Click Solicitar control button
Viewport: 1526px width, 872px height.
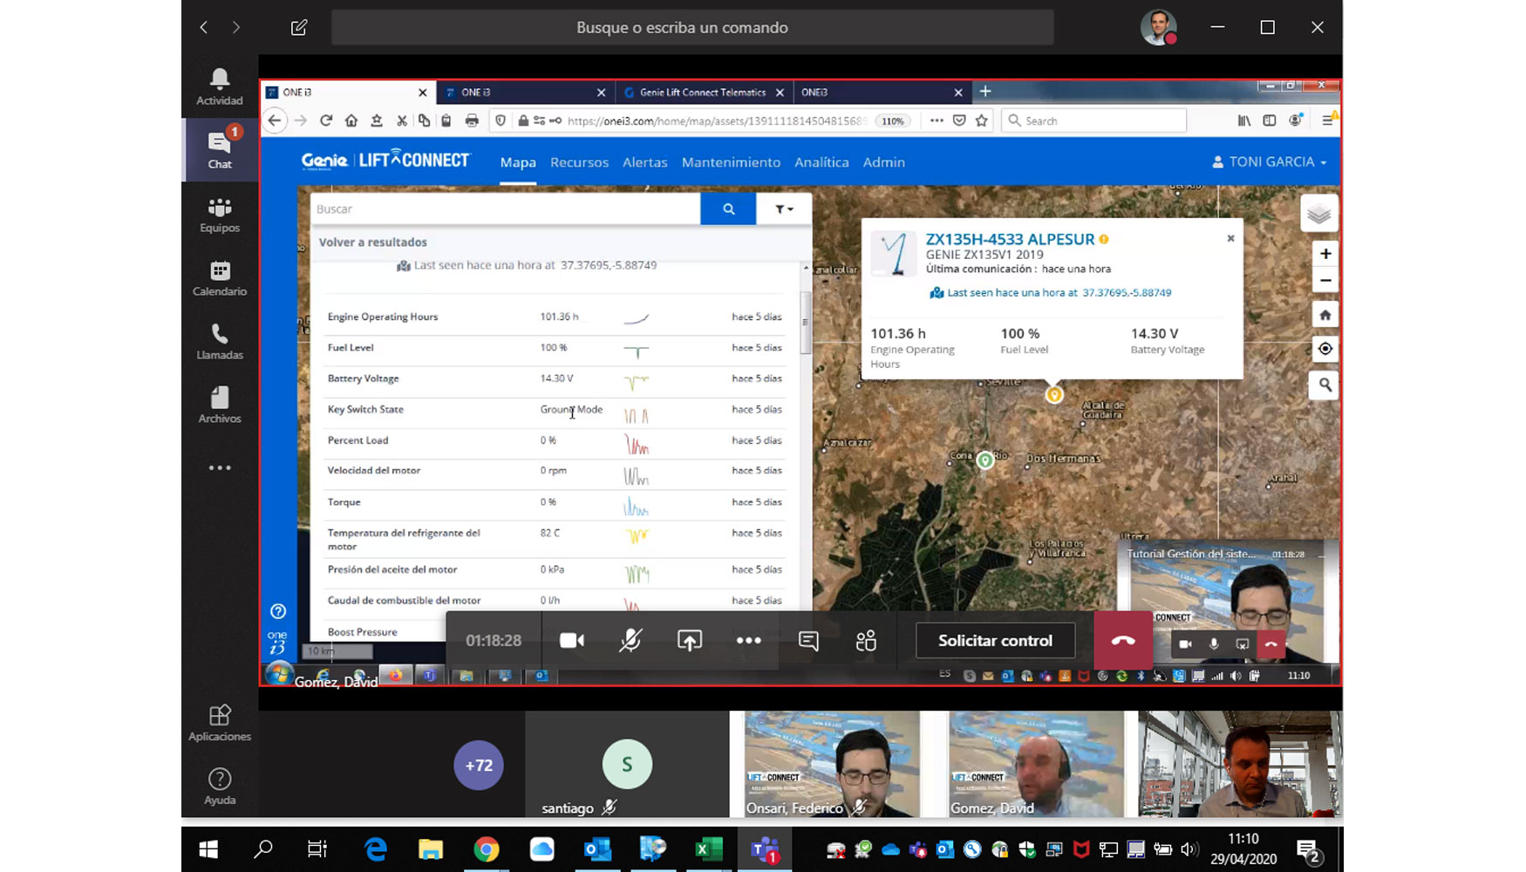coord(995,641)
